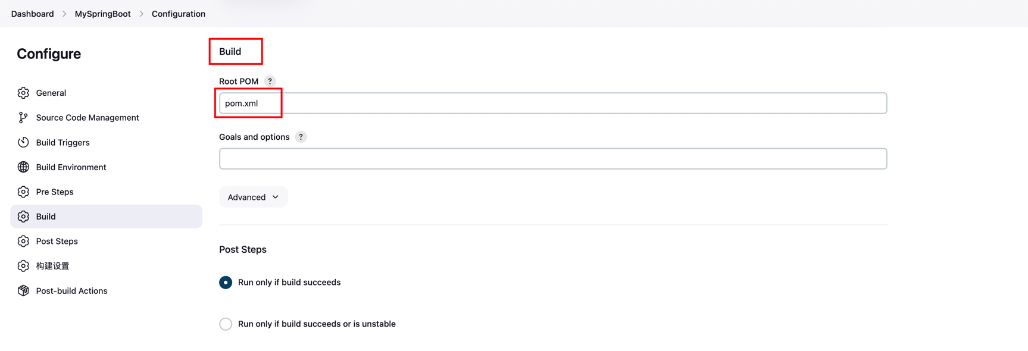Select Run only if build succeeds
The height and width of the screenshot is (351, 1028).
226,283
